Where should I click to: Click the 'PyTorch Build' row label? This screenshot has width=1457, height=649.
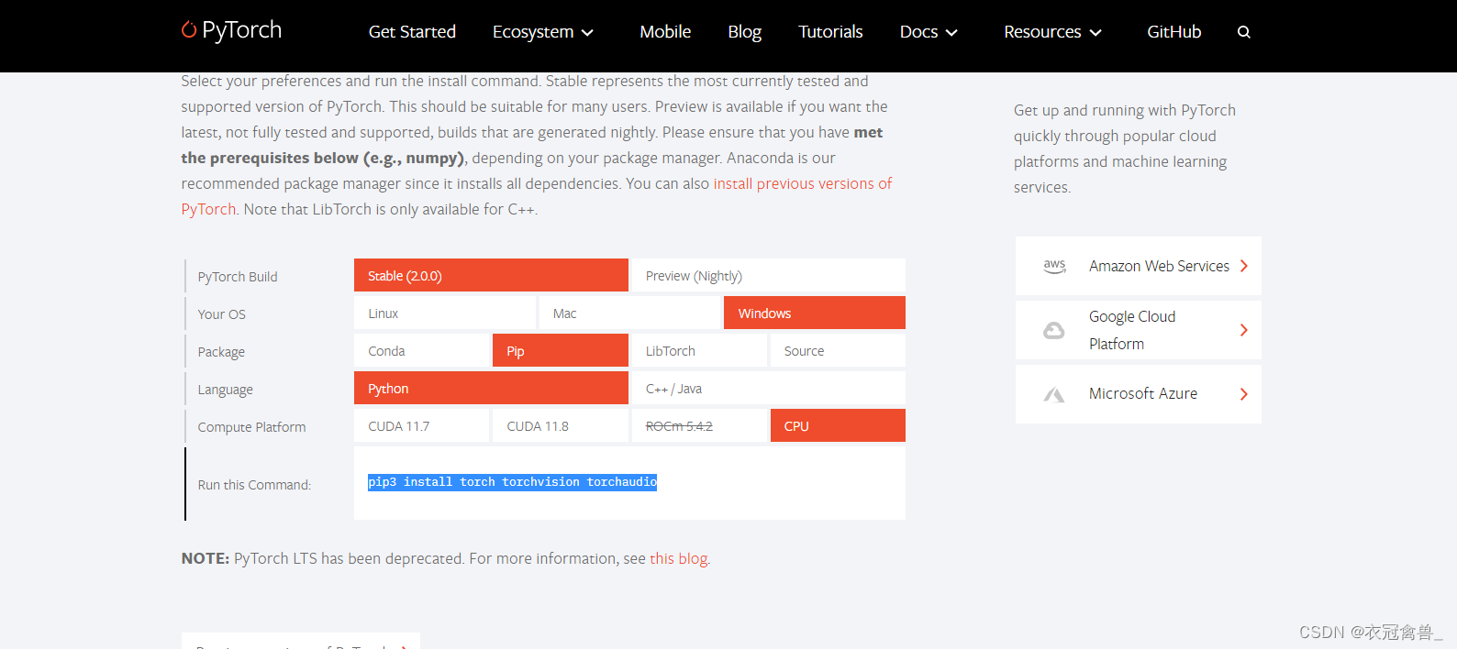[238, 277]
